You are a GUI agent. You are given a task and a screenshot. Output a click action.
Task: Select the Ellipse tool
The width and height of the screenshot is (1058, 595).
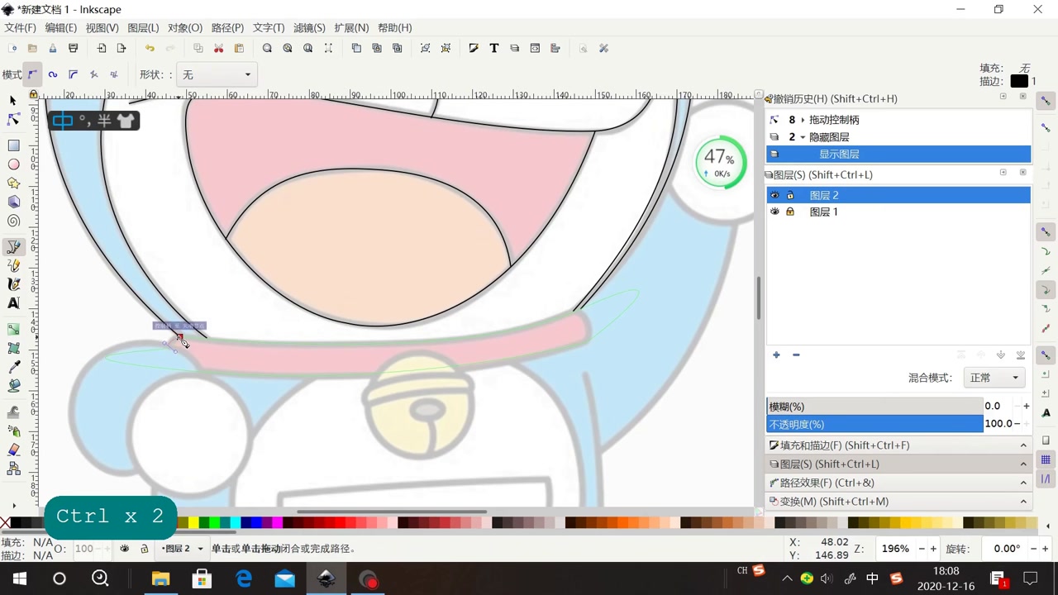tap(13, 164)
